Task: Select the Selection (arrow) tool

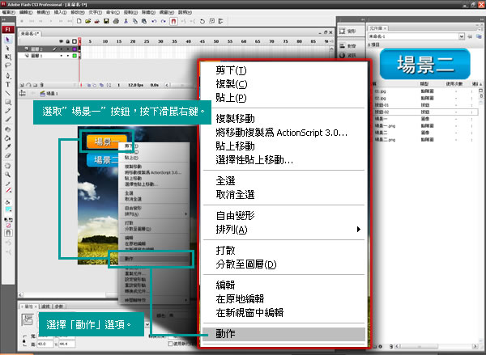Action: 8,40
